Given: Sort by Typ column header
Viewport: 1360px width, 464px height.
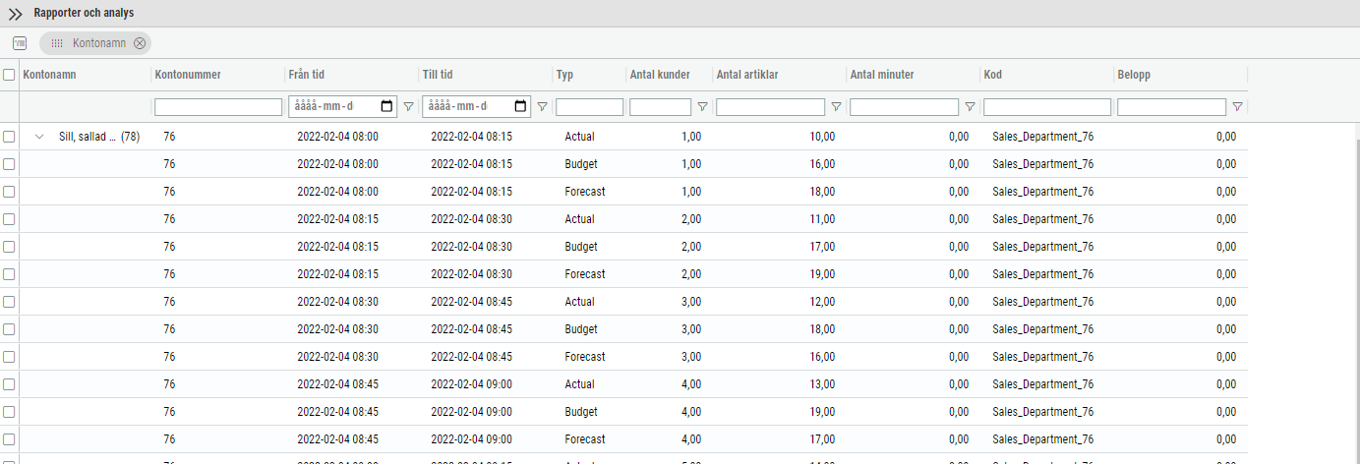Looking at the screenshot, I should [x=564, y=75].
